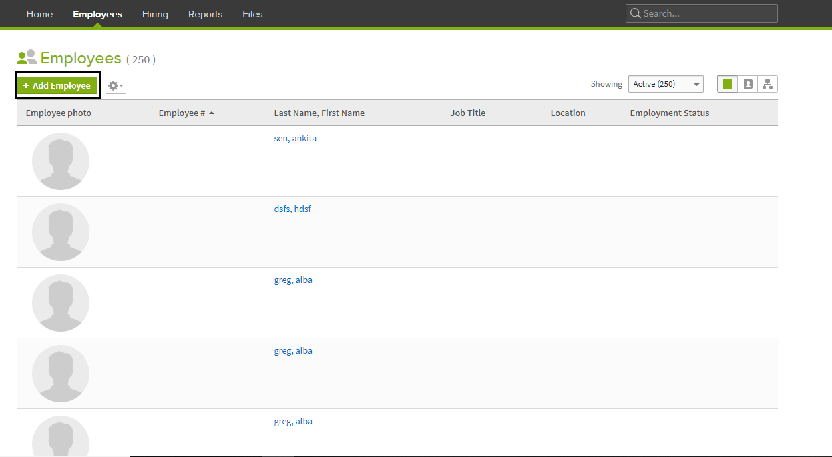Sort by Last Name, First Name header
The image size is (832, 457).
pos(319,113)
